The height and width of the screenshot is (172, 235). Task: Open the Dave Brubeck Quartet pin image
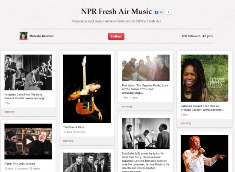point(28,72)
